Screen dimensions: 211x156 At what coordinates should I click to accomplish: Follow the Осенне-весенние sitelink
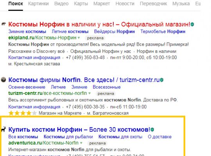[x=27, y=87]
